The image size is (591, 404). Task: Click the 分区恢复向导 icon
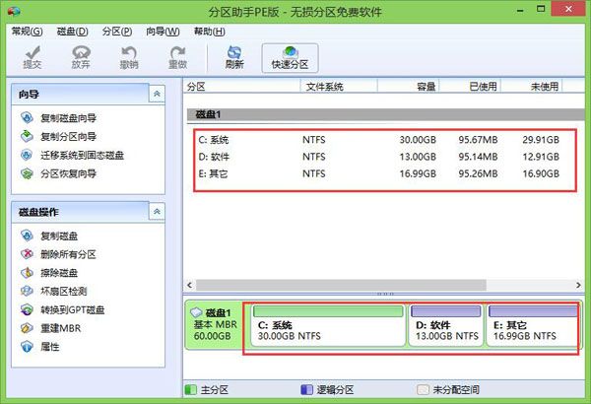click(x=27, y=173)
